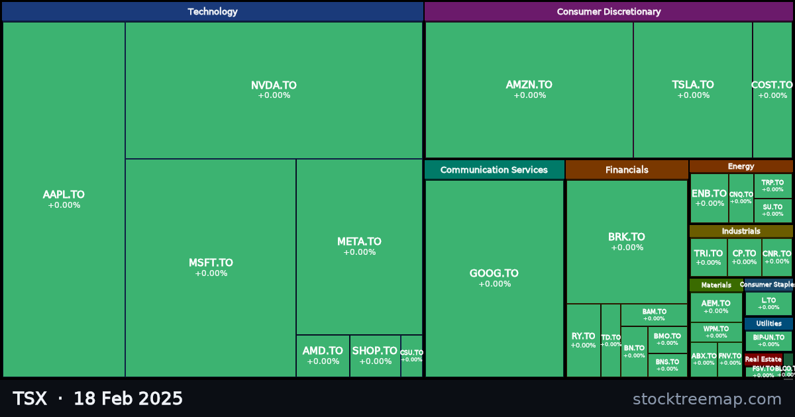Viewport: 795px width, 417px height.
Task: Click the AEM.TO tile
Action: 716,307
